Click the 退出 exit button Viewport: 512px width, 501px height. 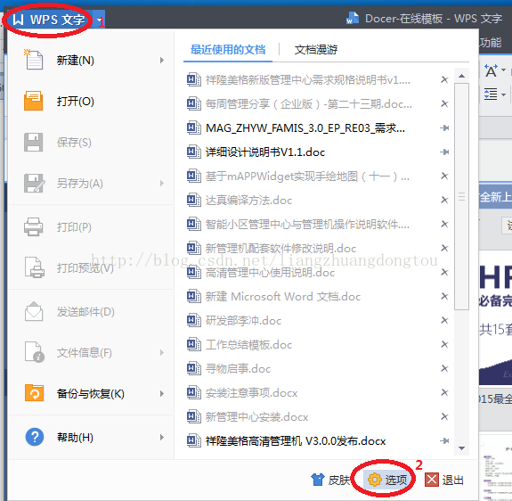pyautogui.click(x=444, y=480)
